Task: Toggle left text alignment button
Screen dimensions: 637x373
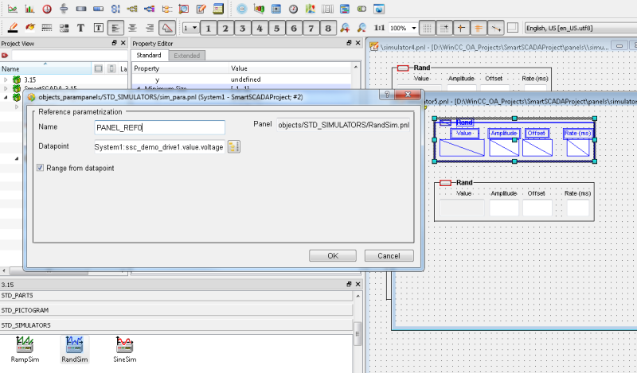Action: tap(115, 28)
